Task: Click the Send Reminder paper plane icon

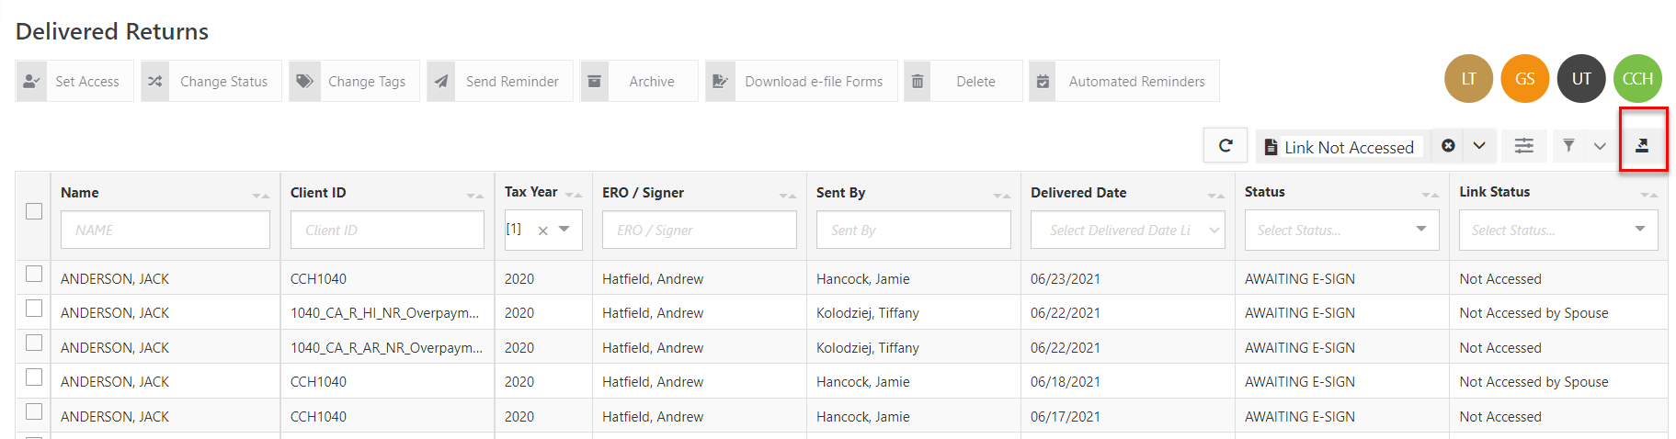Action: pyautogui.click(x=442, y=81)
